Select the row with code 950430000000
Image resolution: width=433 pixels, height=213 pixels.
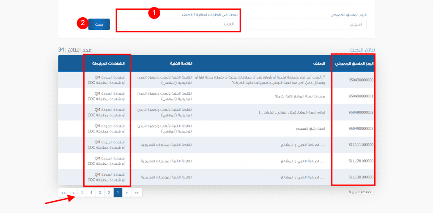[354, 80]
